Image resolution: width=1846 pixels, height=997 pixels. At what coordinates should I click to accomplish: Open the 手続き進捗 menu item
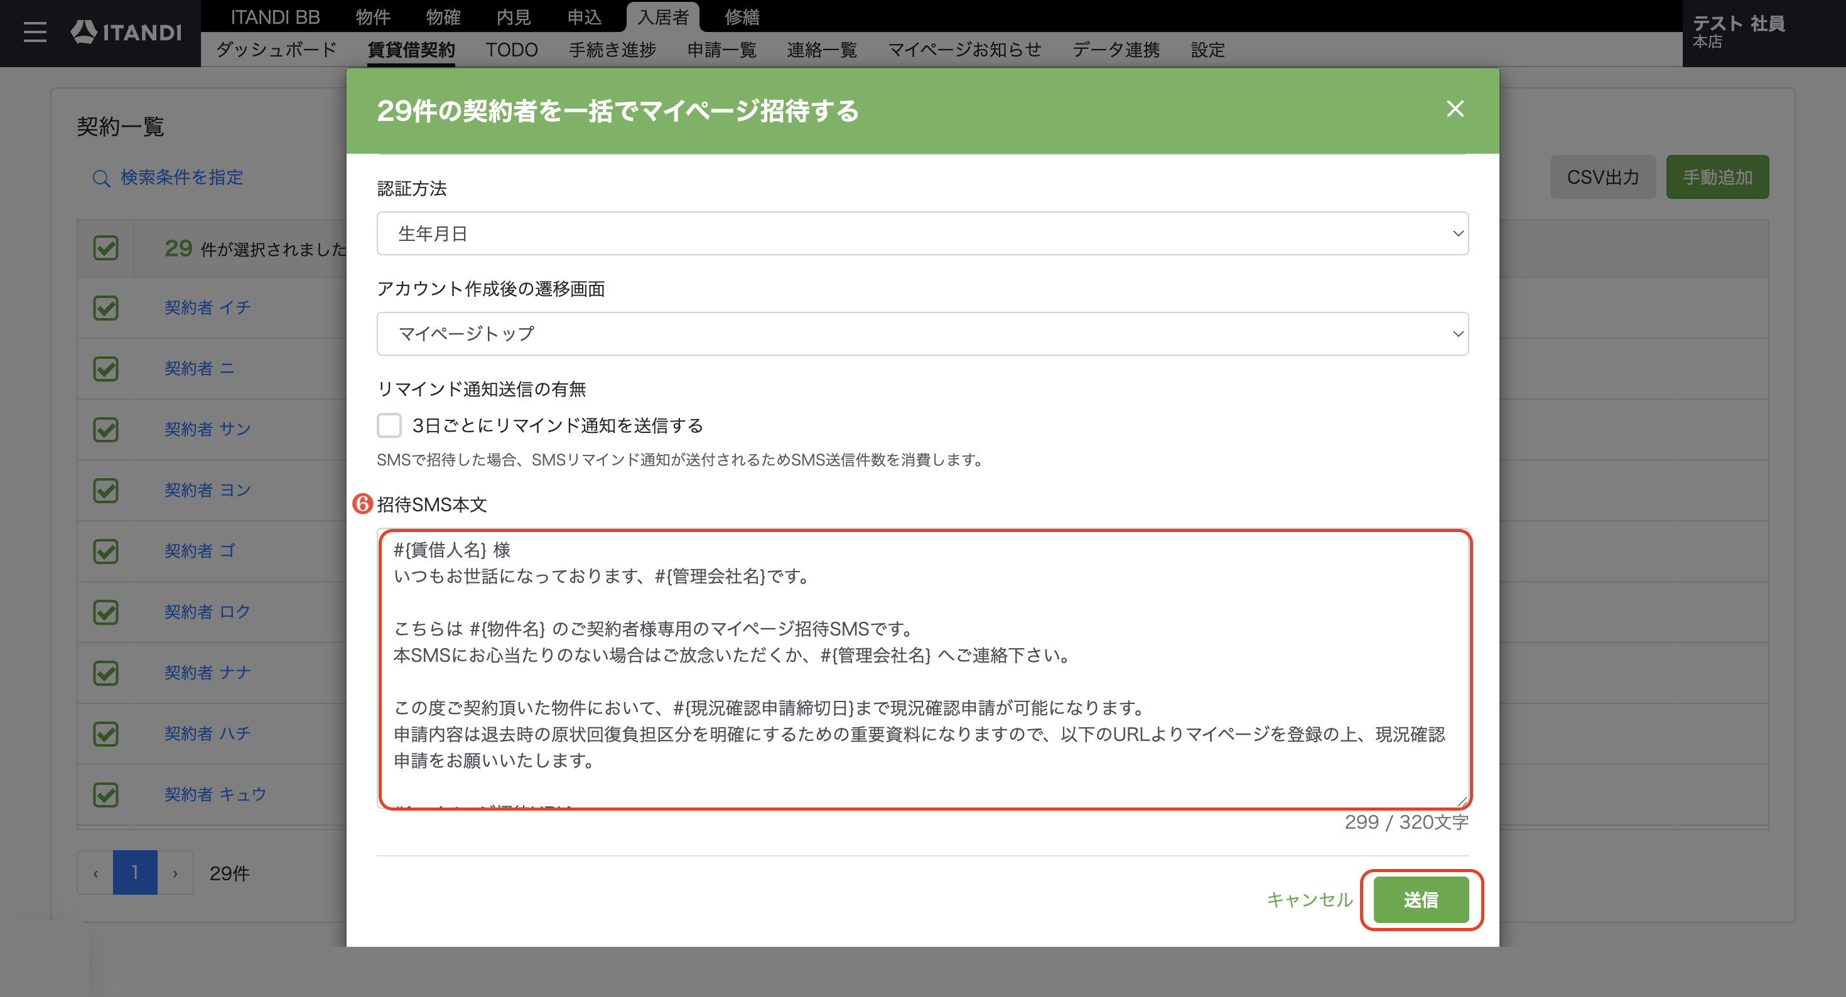pos(613,50)
